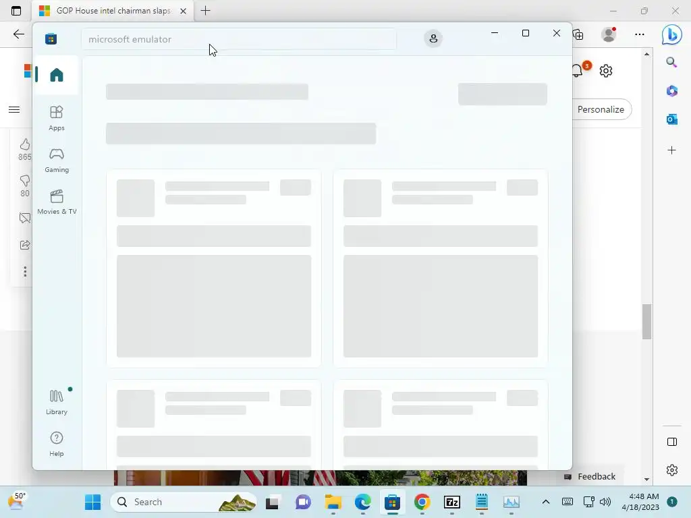Click the taskbar Search box

(184, 502)
